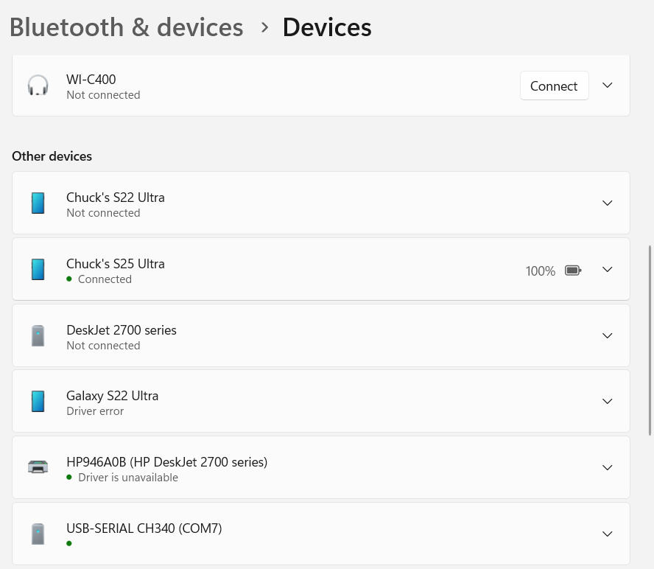654x569 pixels.
Task: Click the Chuck's S25 Ultra phone icon
Action: [38, 269]
